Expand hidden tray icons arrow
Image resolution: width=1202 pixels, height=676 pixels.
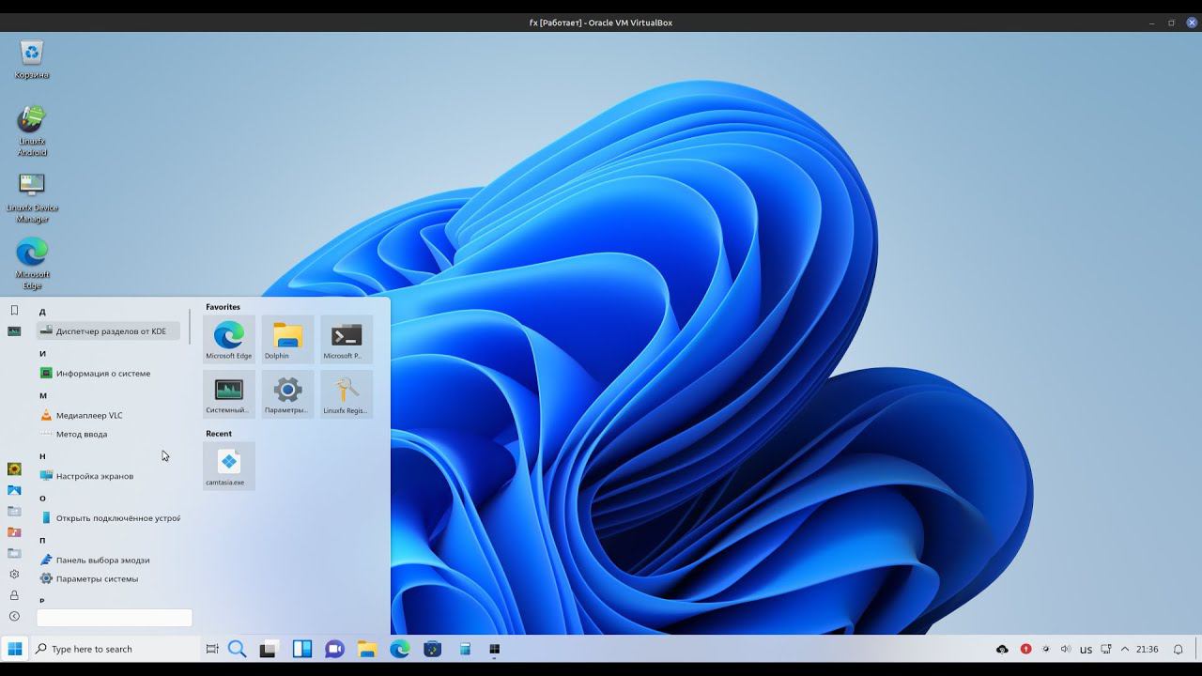1125,649
